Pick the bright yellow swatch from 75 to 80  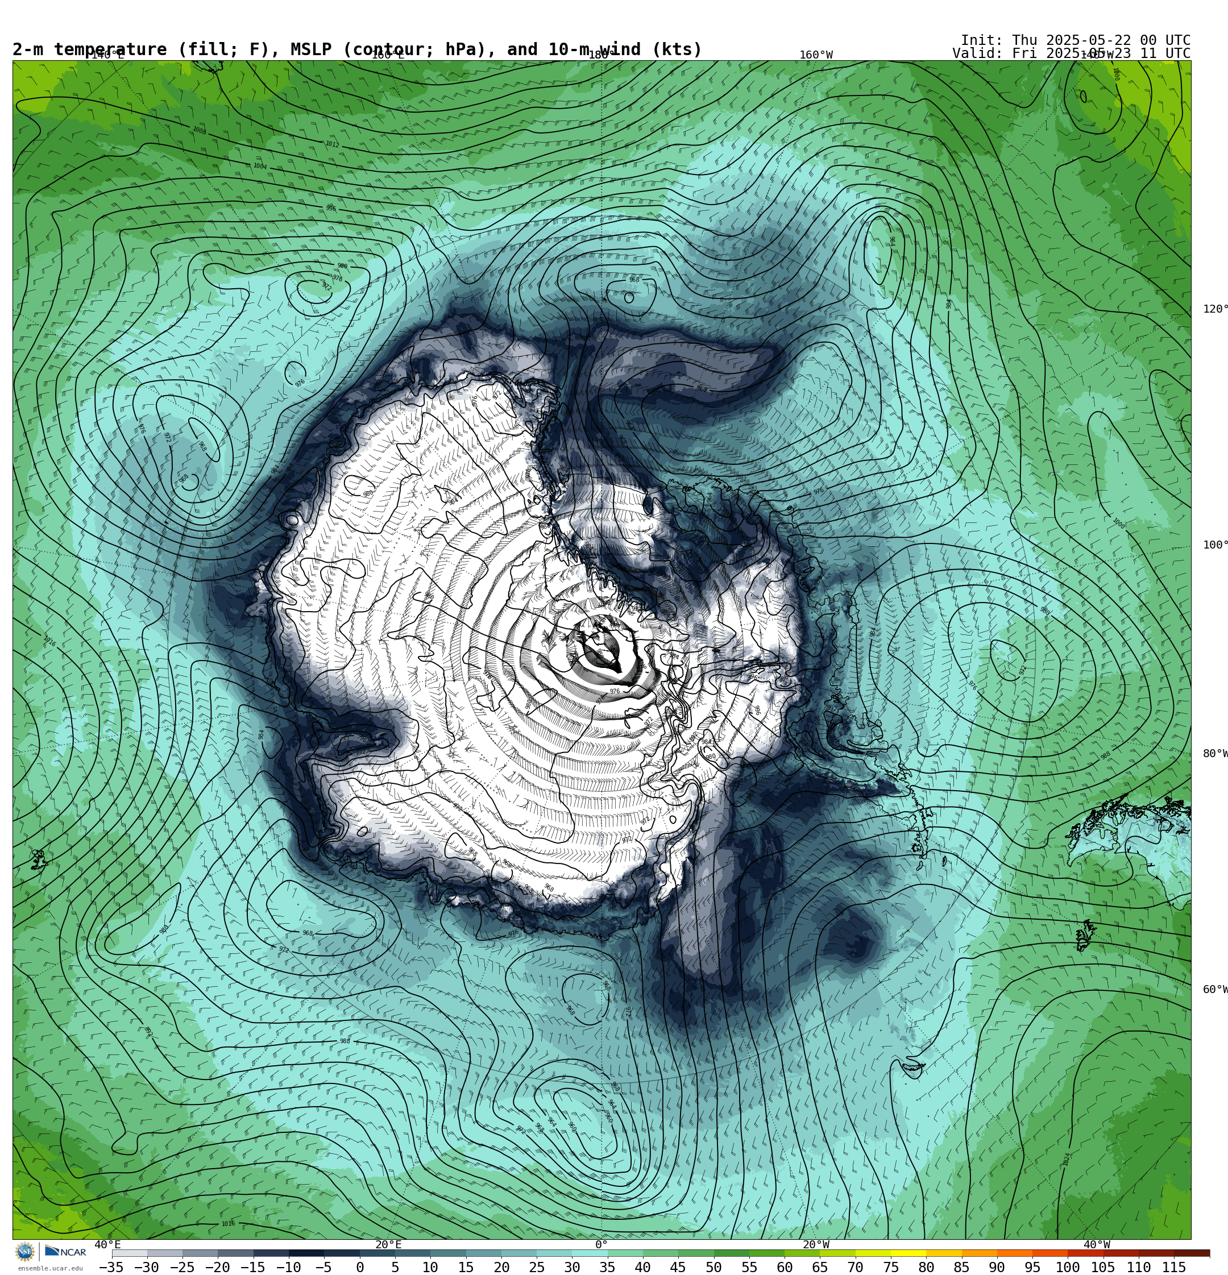tap(908, 1253)
